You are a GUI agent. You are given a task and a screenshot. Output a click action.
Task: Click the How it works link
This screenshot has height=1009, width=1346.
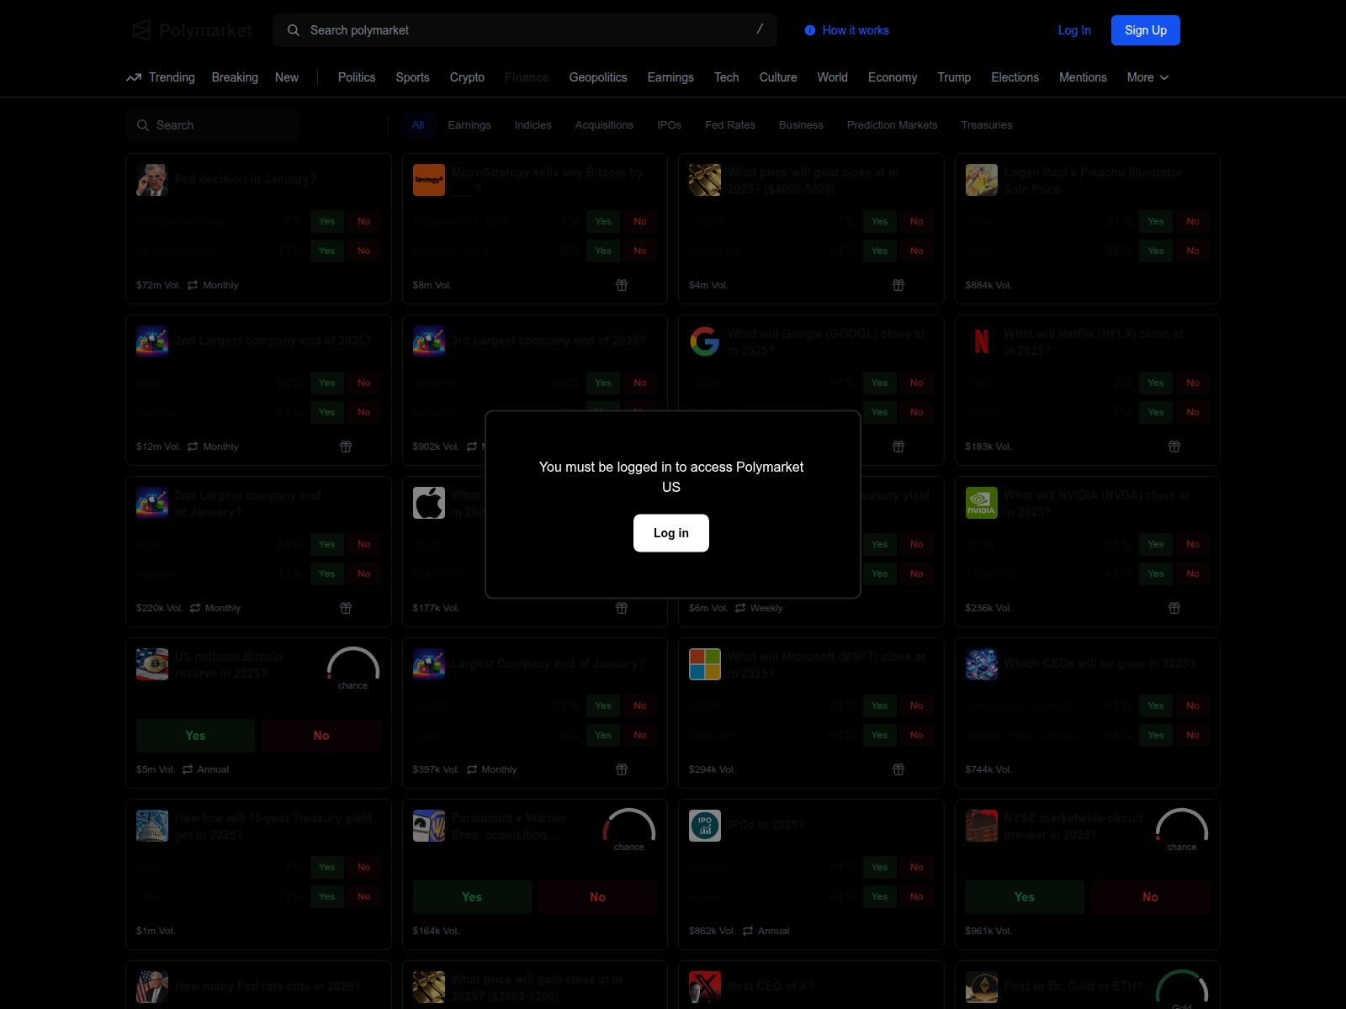(856, 30)
